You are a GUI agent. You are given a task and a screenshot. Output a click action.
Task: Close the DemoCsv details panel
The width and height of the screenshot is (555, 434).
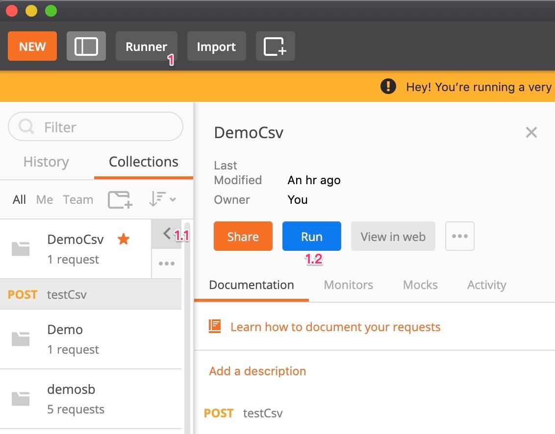[x=531, y=133]
